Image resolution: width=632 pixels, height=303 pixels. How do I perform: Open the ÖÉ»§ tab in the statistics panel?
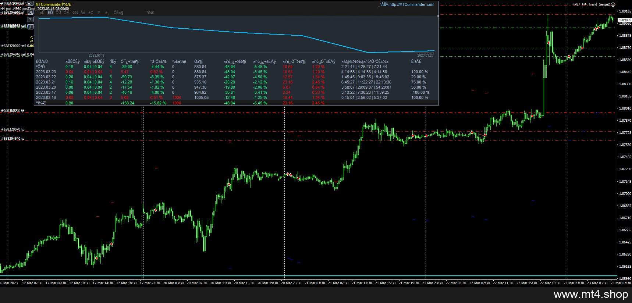point(118,13)
